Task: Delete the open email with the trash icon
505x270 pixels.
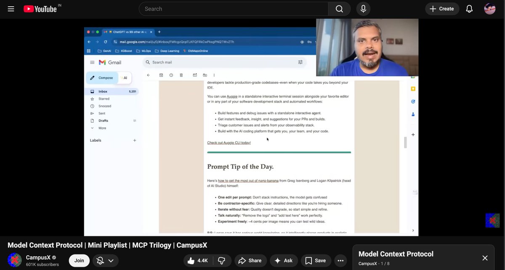Action: tap(181, 75)
